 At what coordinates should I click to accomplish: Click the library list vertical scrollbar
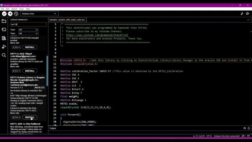click(47, 71)
